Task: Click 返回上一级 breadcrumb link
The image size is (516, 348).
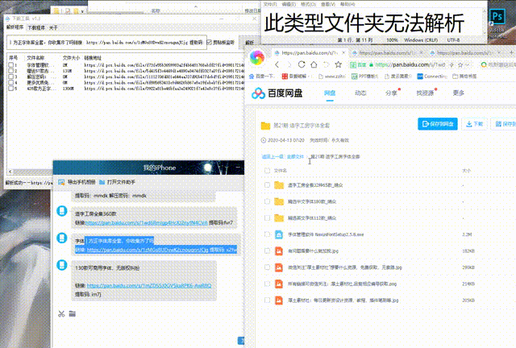Action: pyautogui.click(x=273, y=157)
